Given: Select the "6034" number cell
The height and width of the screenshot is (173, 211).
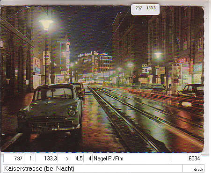Looking at the screenshot, I should pos(186,159).
